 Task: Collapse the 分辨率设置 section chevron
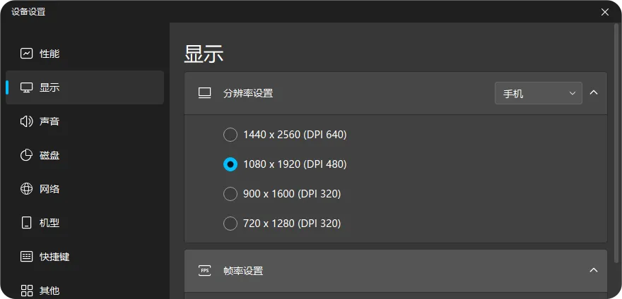click(x=594, y=93)
